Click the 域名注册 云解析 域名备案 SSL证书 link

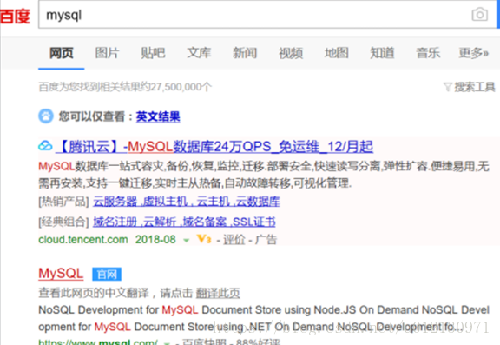[x=184, y=222]
